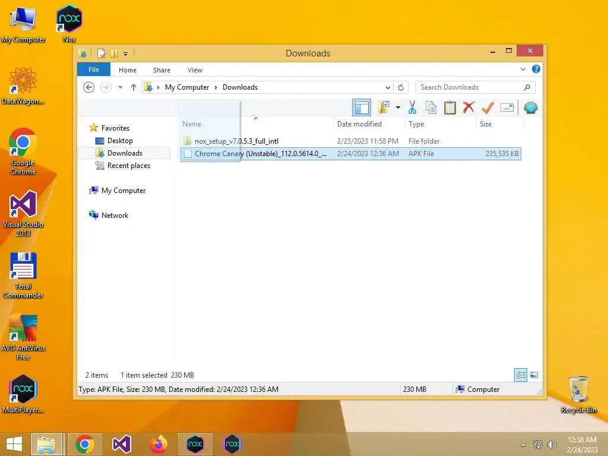Click the red X Delete toolbar icon
608x456 pixels.
468,107
